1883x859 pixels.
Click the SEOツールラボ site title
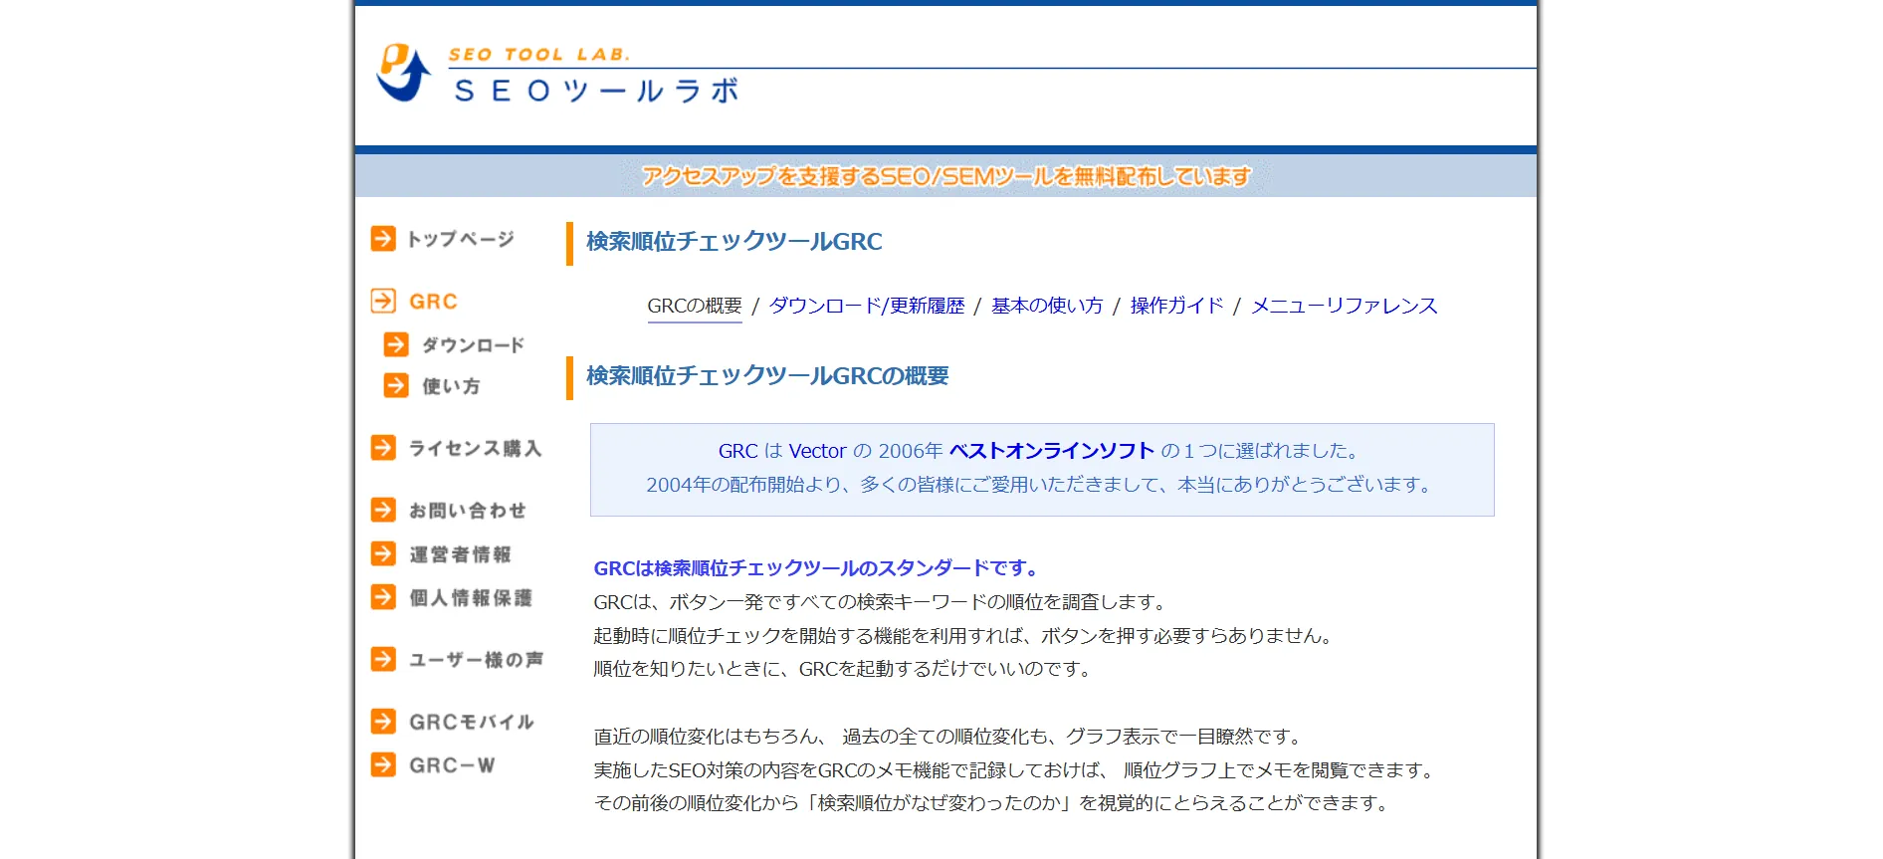pos(596,91)
